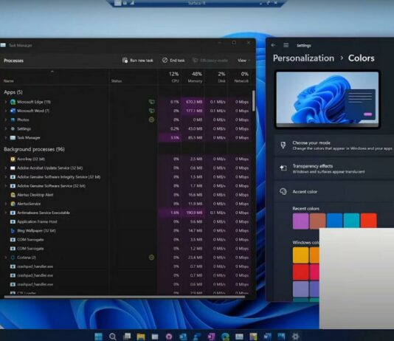Expand the Microsoft Word process group
This screenshot has height=341, width=394.
(x=5, y=111)
